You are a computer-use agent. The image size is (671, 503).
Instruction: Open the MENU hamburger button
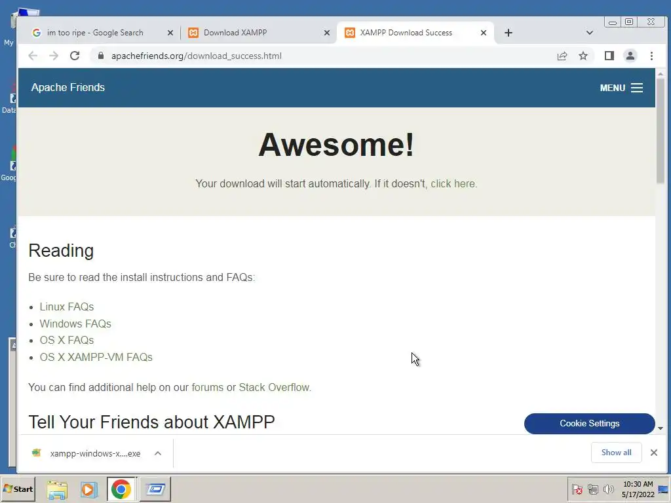point(621,88)
